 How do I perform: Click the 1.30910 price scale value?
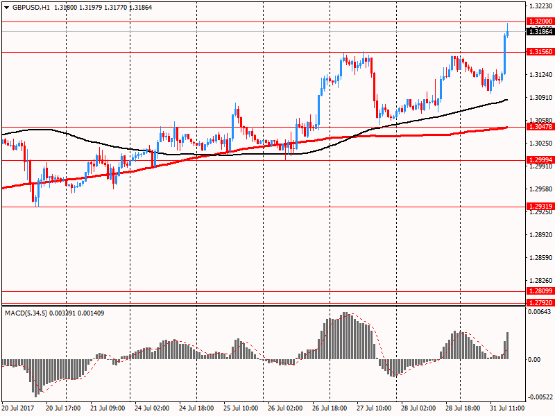coord(540,98)
